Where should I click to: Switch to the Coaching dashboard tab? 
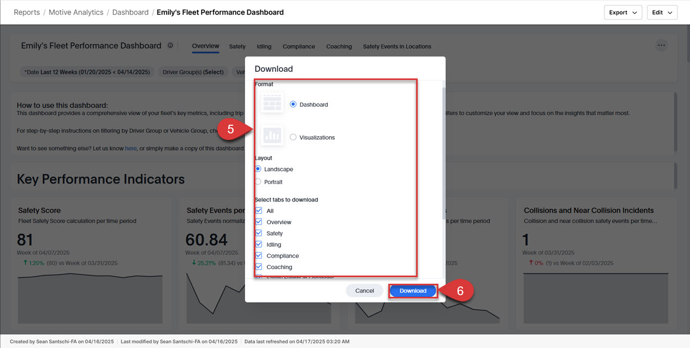coord(339,47)
